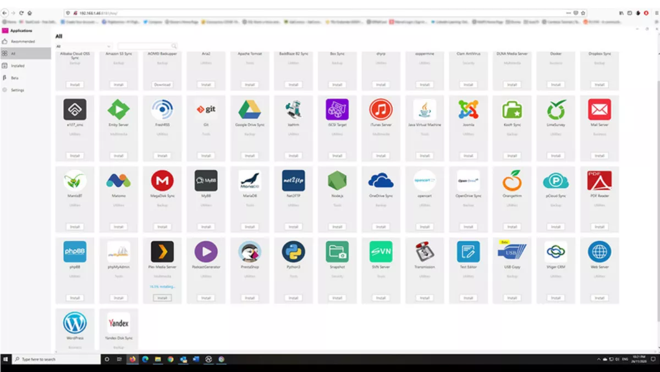Open the Text Editor app icon
660x372 pixels.
(469, 252)
